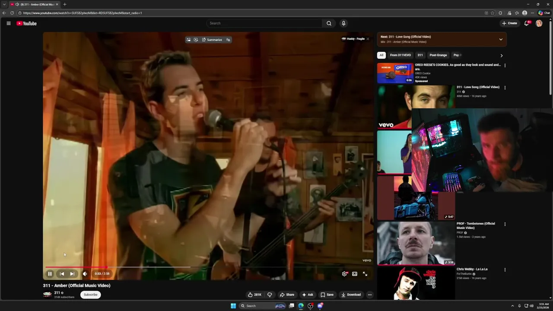The height and width of the screenshot is (311, 553).
Task: Select the From 311VEVO chip
Action: (x=400, y=55)
